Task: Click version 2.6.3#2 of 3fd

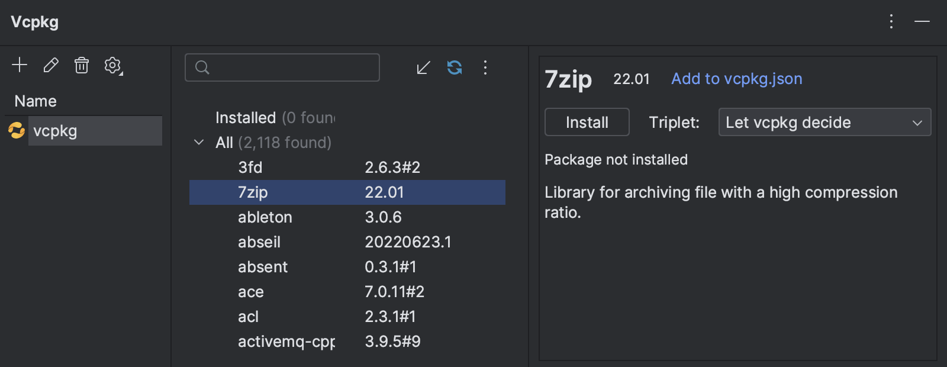Action: (392, 168)
